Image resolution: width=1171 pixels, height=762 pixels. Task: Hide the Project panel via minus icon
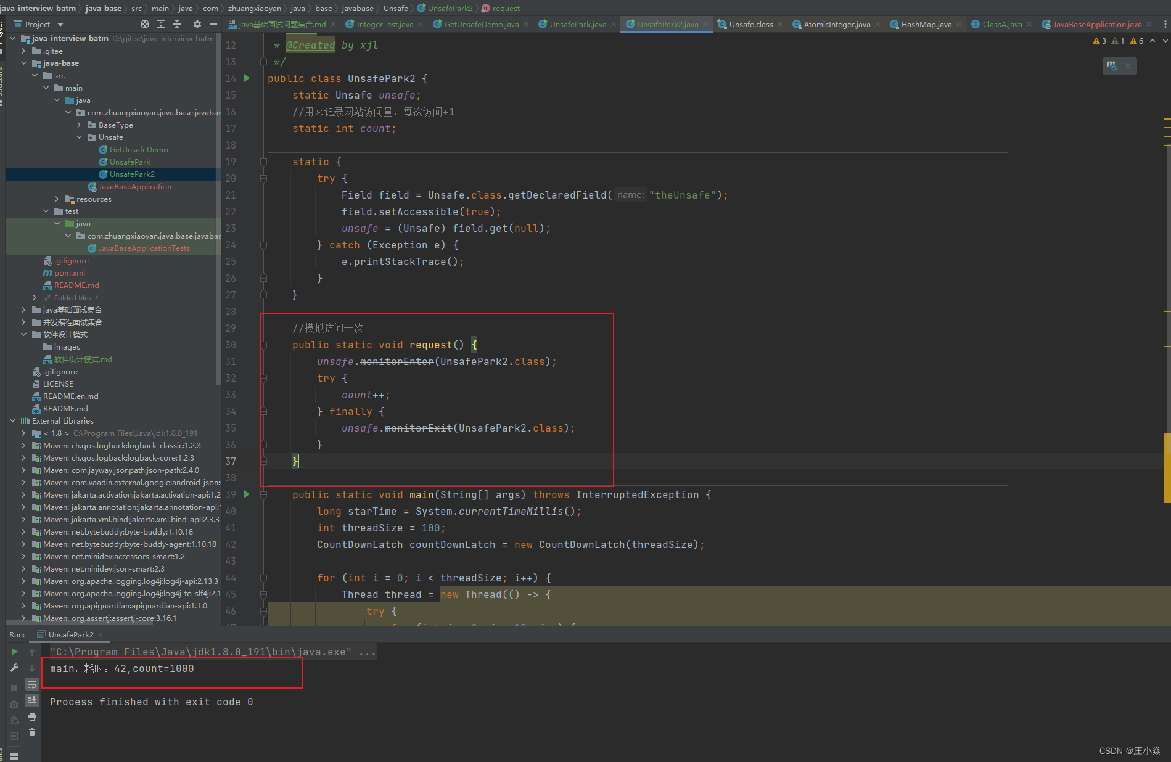(213, 24)
